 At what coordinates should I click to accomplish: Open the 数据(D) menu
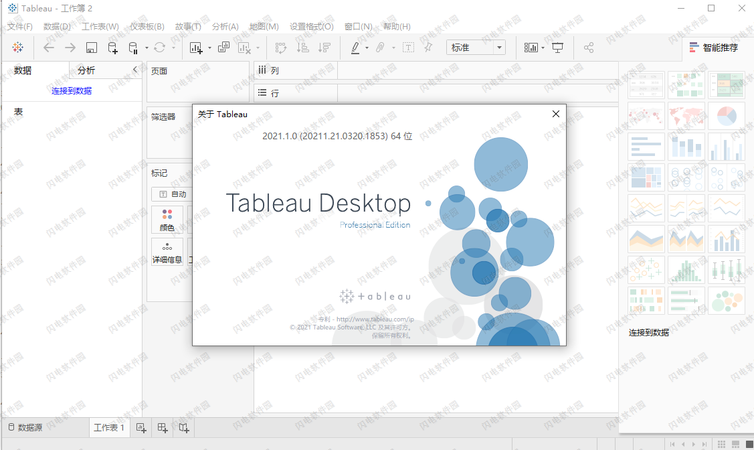(57, 27)
